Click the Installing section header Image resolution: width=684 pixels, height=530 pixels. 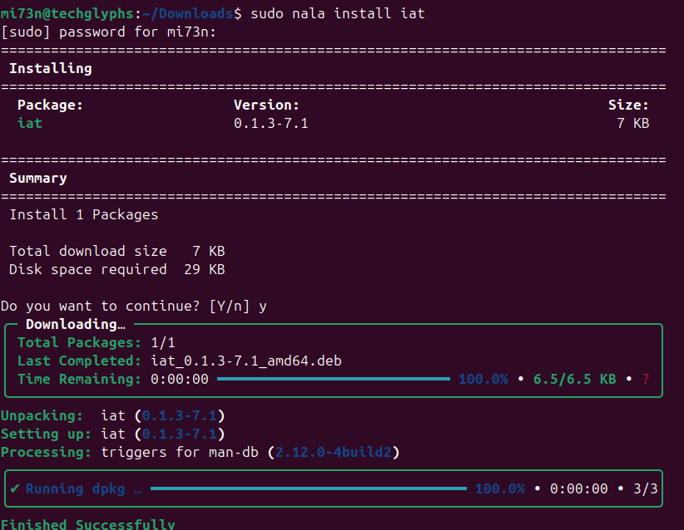[51, 68]
